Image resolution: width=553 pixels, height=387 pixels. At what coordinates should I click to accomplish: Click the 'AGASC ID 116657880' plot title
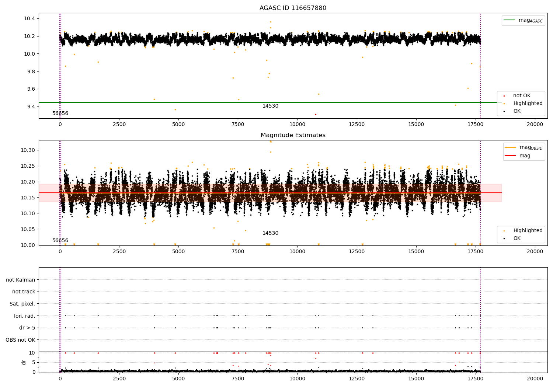(293, 8)
